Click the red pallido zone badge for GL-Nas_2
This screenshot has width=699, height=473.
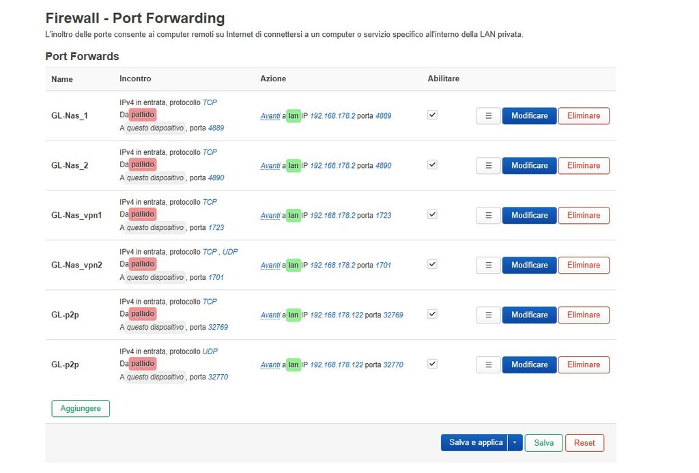click(x=143, y=164)
